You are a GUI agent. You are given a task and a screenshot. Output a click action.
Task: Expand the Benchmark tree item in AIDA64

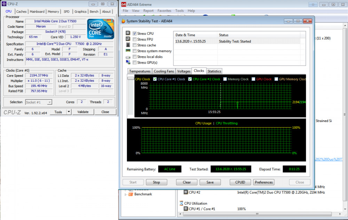point(126,194)
